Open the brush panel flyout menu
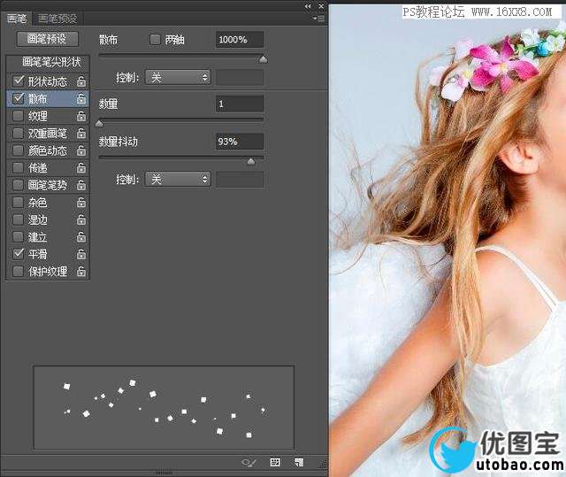 click(x=318, y=19)
